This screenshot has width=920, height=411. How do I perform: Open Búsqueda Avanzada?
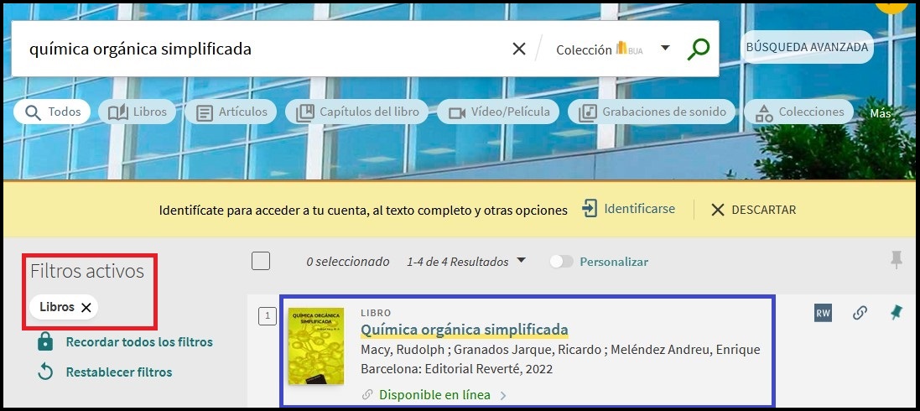(x=807, y=47)
